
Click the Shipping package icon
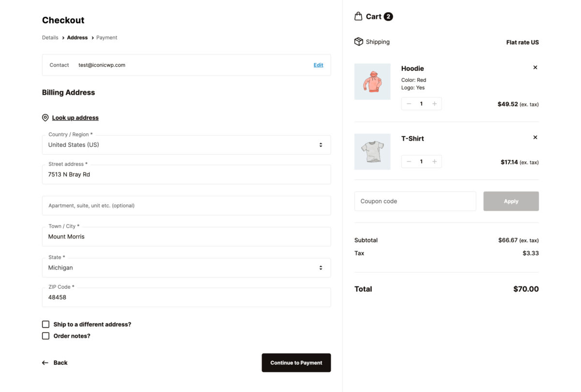[x=358, y=42]
